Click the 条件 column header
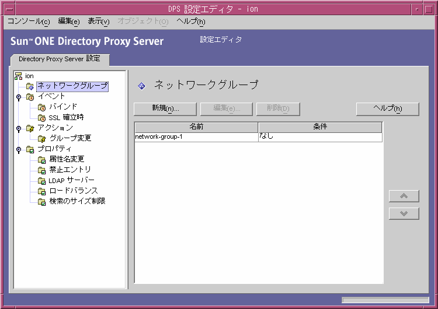Viewport: 438px width, 309px height. 320,127
